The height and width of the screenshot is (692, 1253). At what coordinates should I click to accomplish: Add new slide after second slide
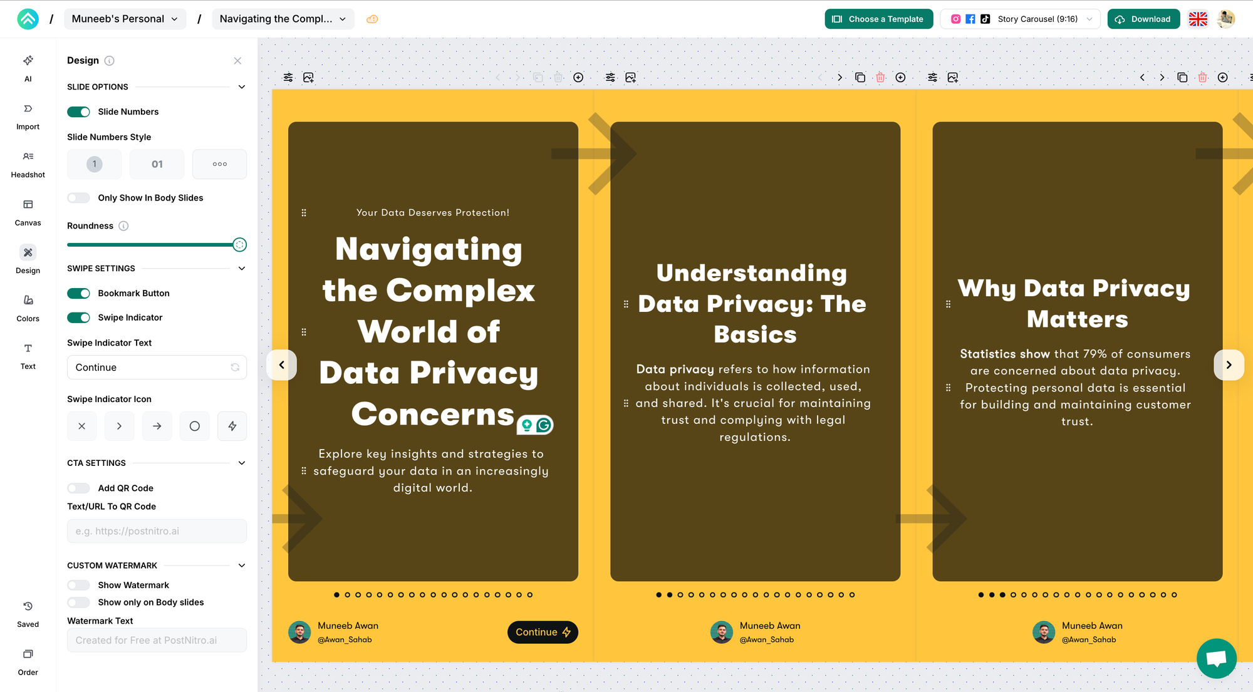(900, 78)
